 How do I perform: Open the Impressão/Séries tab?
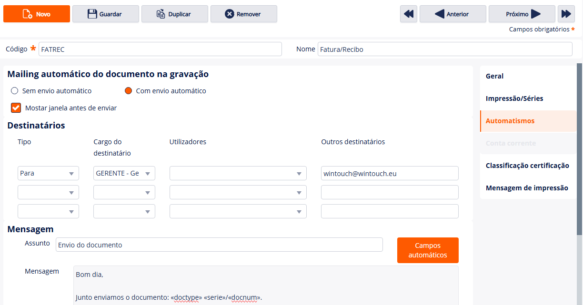pyautogui.click(x=514, y=98)
